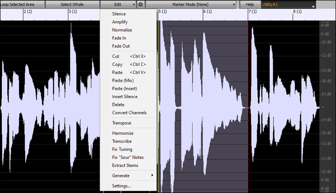Expand the Edit dropdown button
The height and width of the screenshot is (193, 336).
click(x=119, y=5)
